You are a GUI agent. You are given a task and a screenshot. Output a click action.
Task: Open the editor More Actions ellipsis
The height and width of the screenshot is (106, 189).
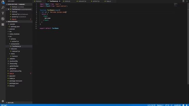[187, 1]
